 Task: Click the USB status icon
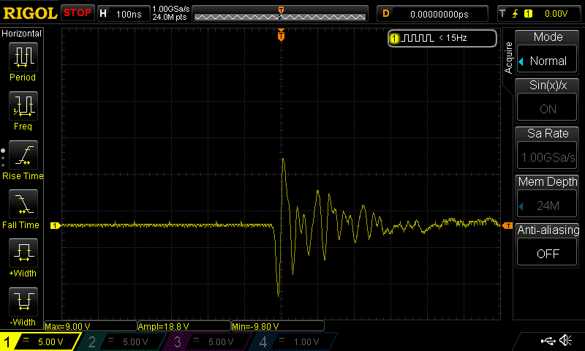548,341
